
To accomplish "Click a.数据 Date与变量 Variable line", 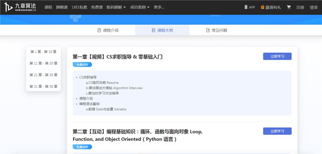I will pos(106,109).
